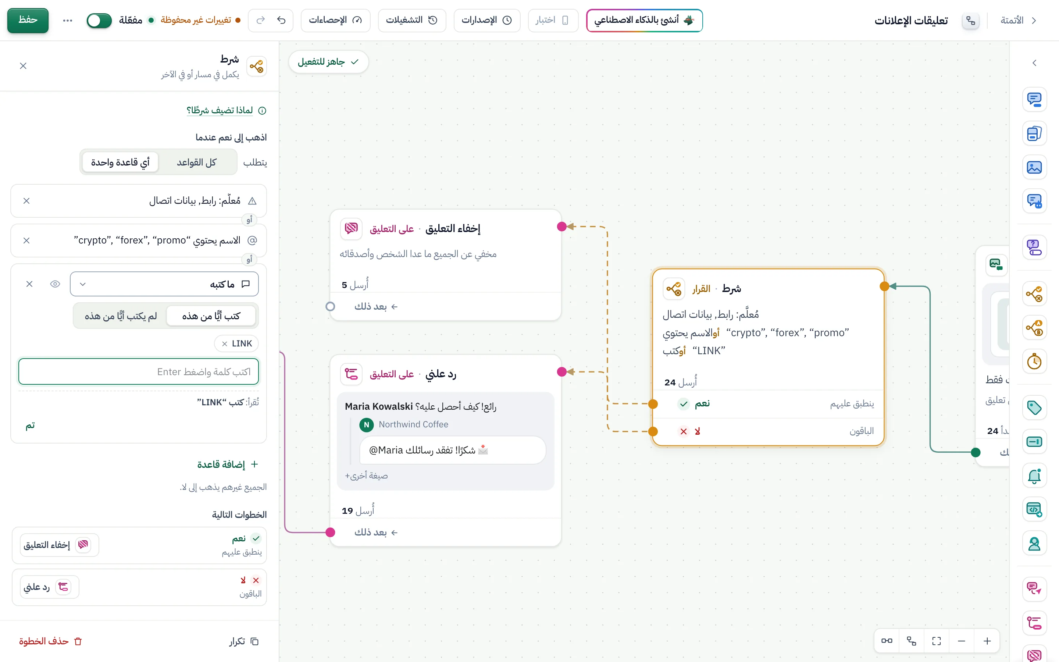Click the undo arrow icon
The height and width of the screenshot is (662, 1059).
pos(281,20)
